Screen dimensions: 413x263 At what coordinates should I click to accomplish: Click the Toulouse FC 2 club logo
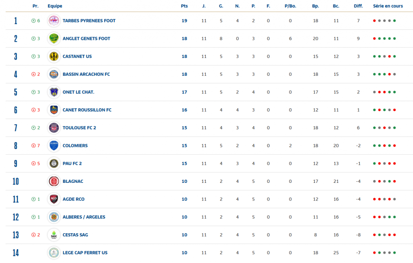pos(54,128)
